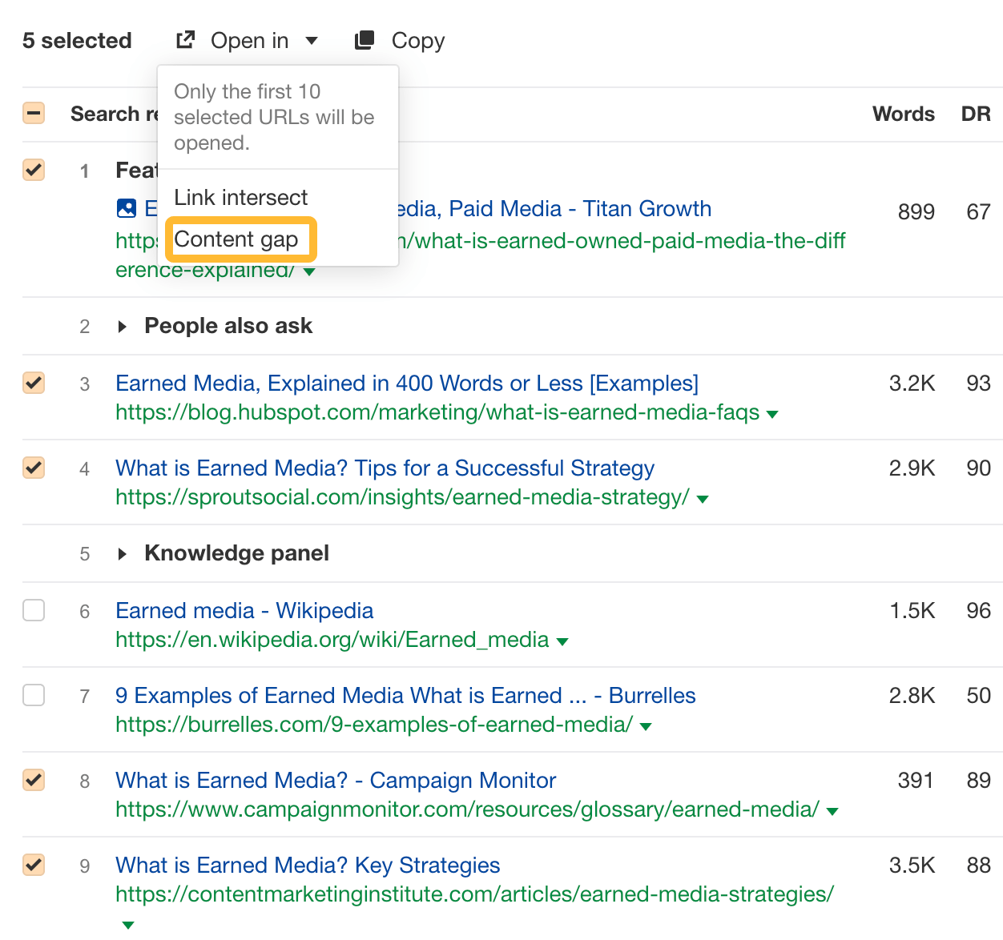Image resolution: width=1003 pixels, height=940 pixels.
Task: Select the Link intersect option
Action: click(240, 197)
